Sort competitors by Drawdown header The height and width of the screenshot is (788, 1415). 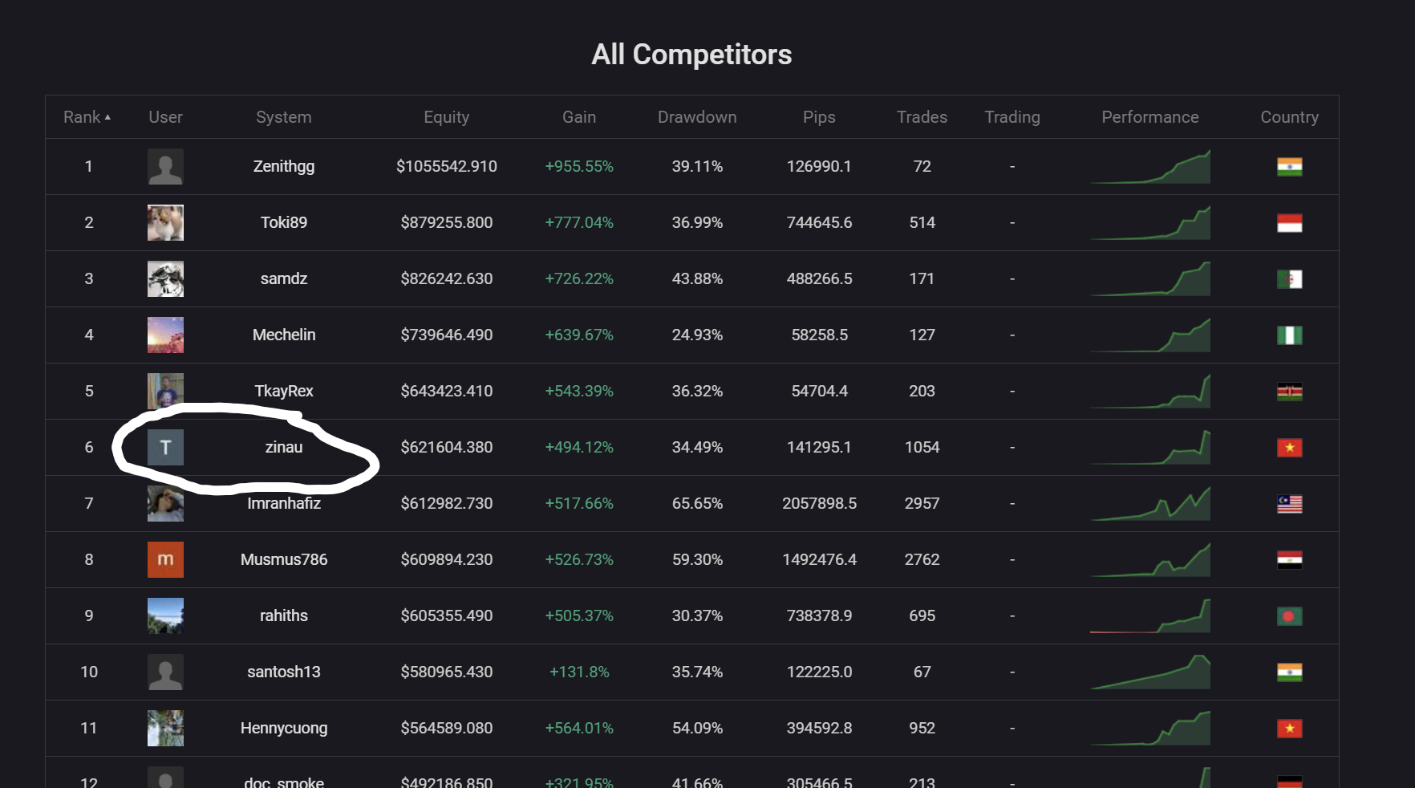697,117
